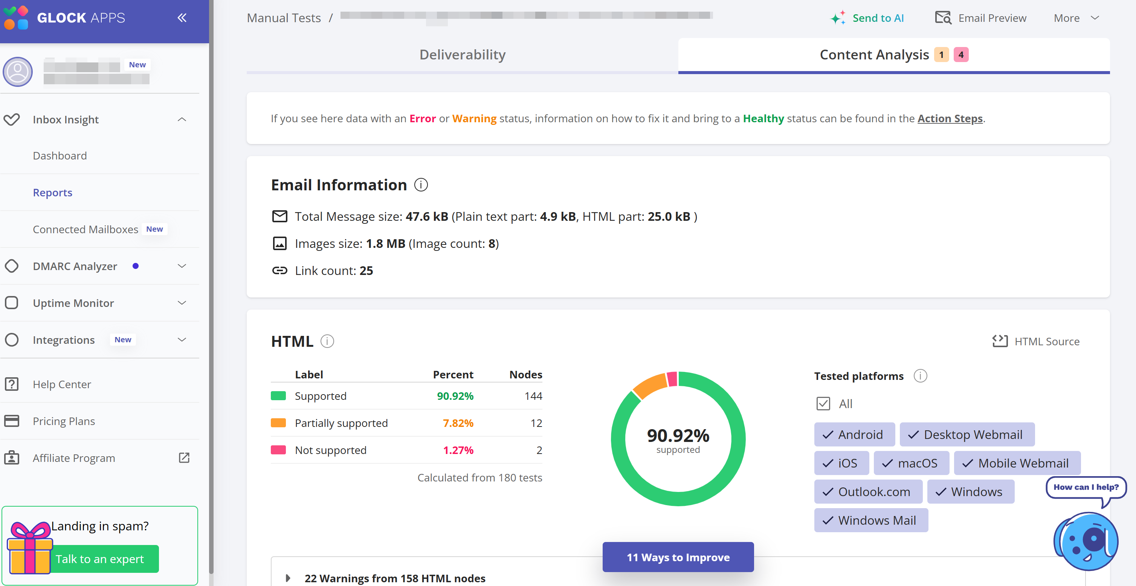Click the Pricing Plans card icon
Screen dimensions: 1136x586
click(11, 421)
